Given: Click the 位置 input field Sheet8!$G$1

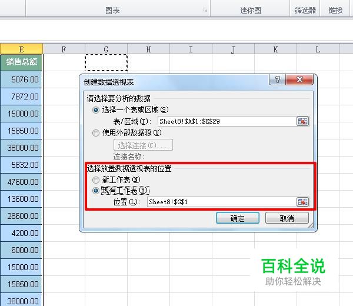Looking at the screenshot, I should pyautogui.click(x=222, y=202).
